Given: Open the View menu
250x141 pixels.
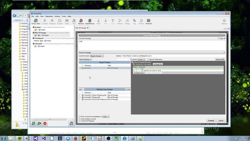Looking at the screenshot, I should click(42, 16).
